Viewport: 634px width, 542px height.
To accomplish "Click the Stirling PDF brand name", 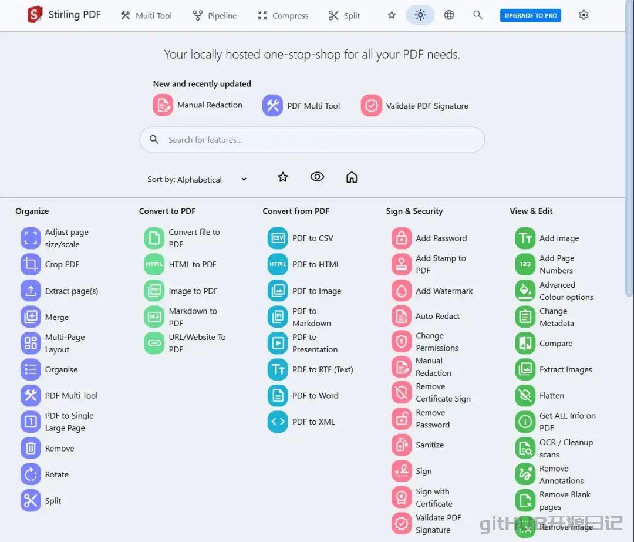I will click(x=75, y=15).
